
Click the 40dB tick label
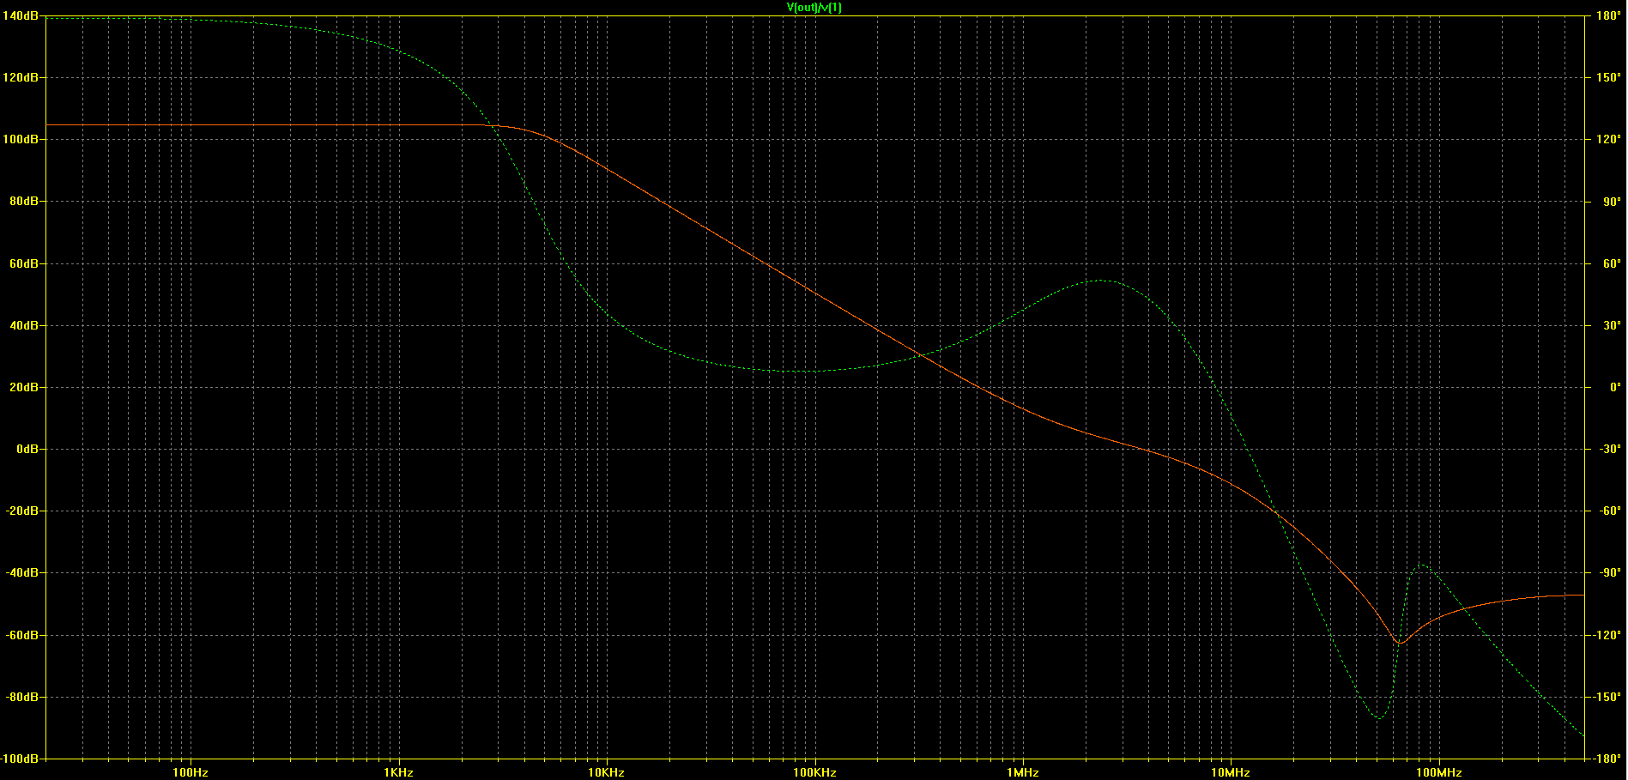23,325
